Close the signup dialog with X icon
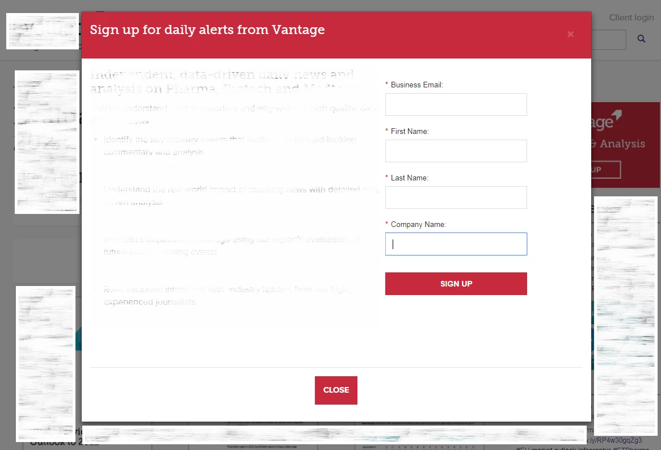The height and width of the screenshot is (450, 661). pos(570,34)
